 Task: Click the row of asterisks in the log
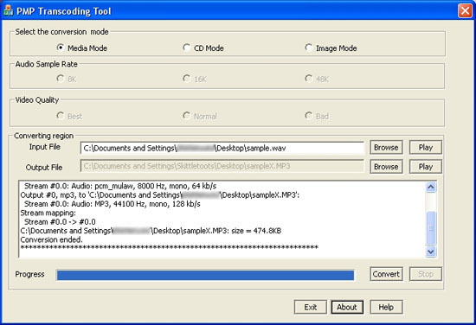169,248
